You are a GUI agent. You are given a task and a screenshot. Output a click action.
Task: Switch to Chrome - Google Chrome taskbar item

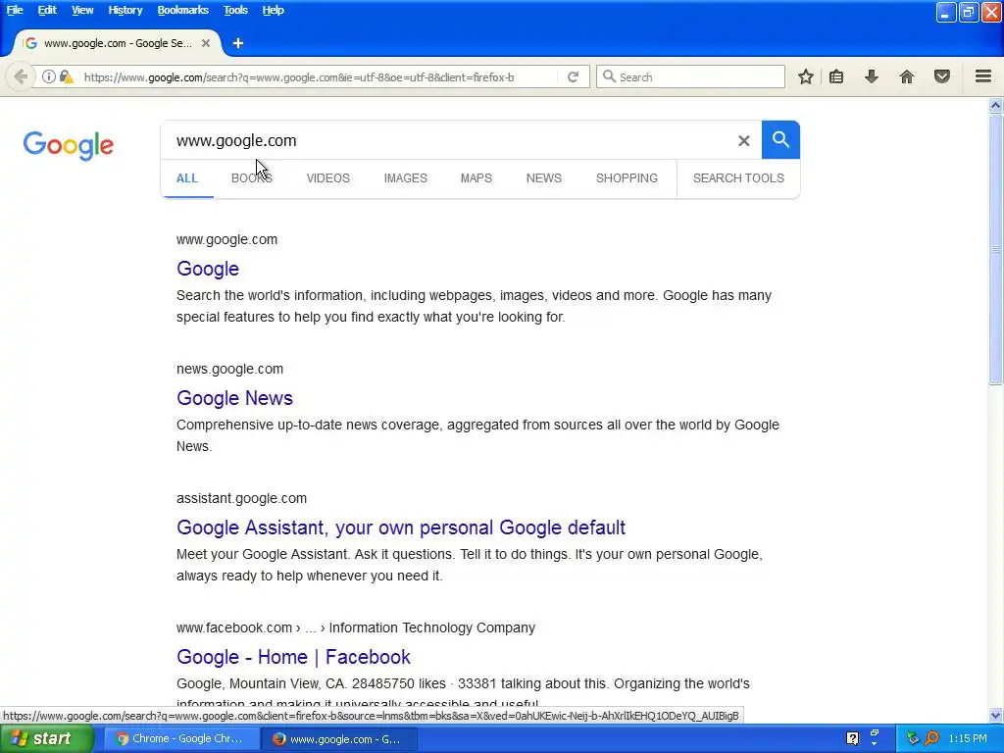(x=180, y=739)
